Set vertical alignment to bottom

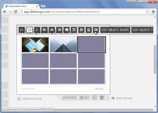(89, 30)
